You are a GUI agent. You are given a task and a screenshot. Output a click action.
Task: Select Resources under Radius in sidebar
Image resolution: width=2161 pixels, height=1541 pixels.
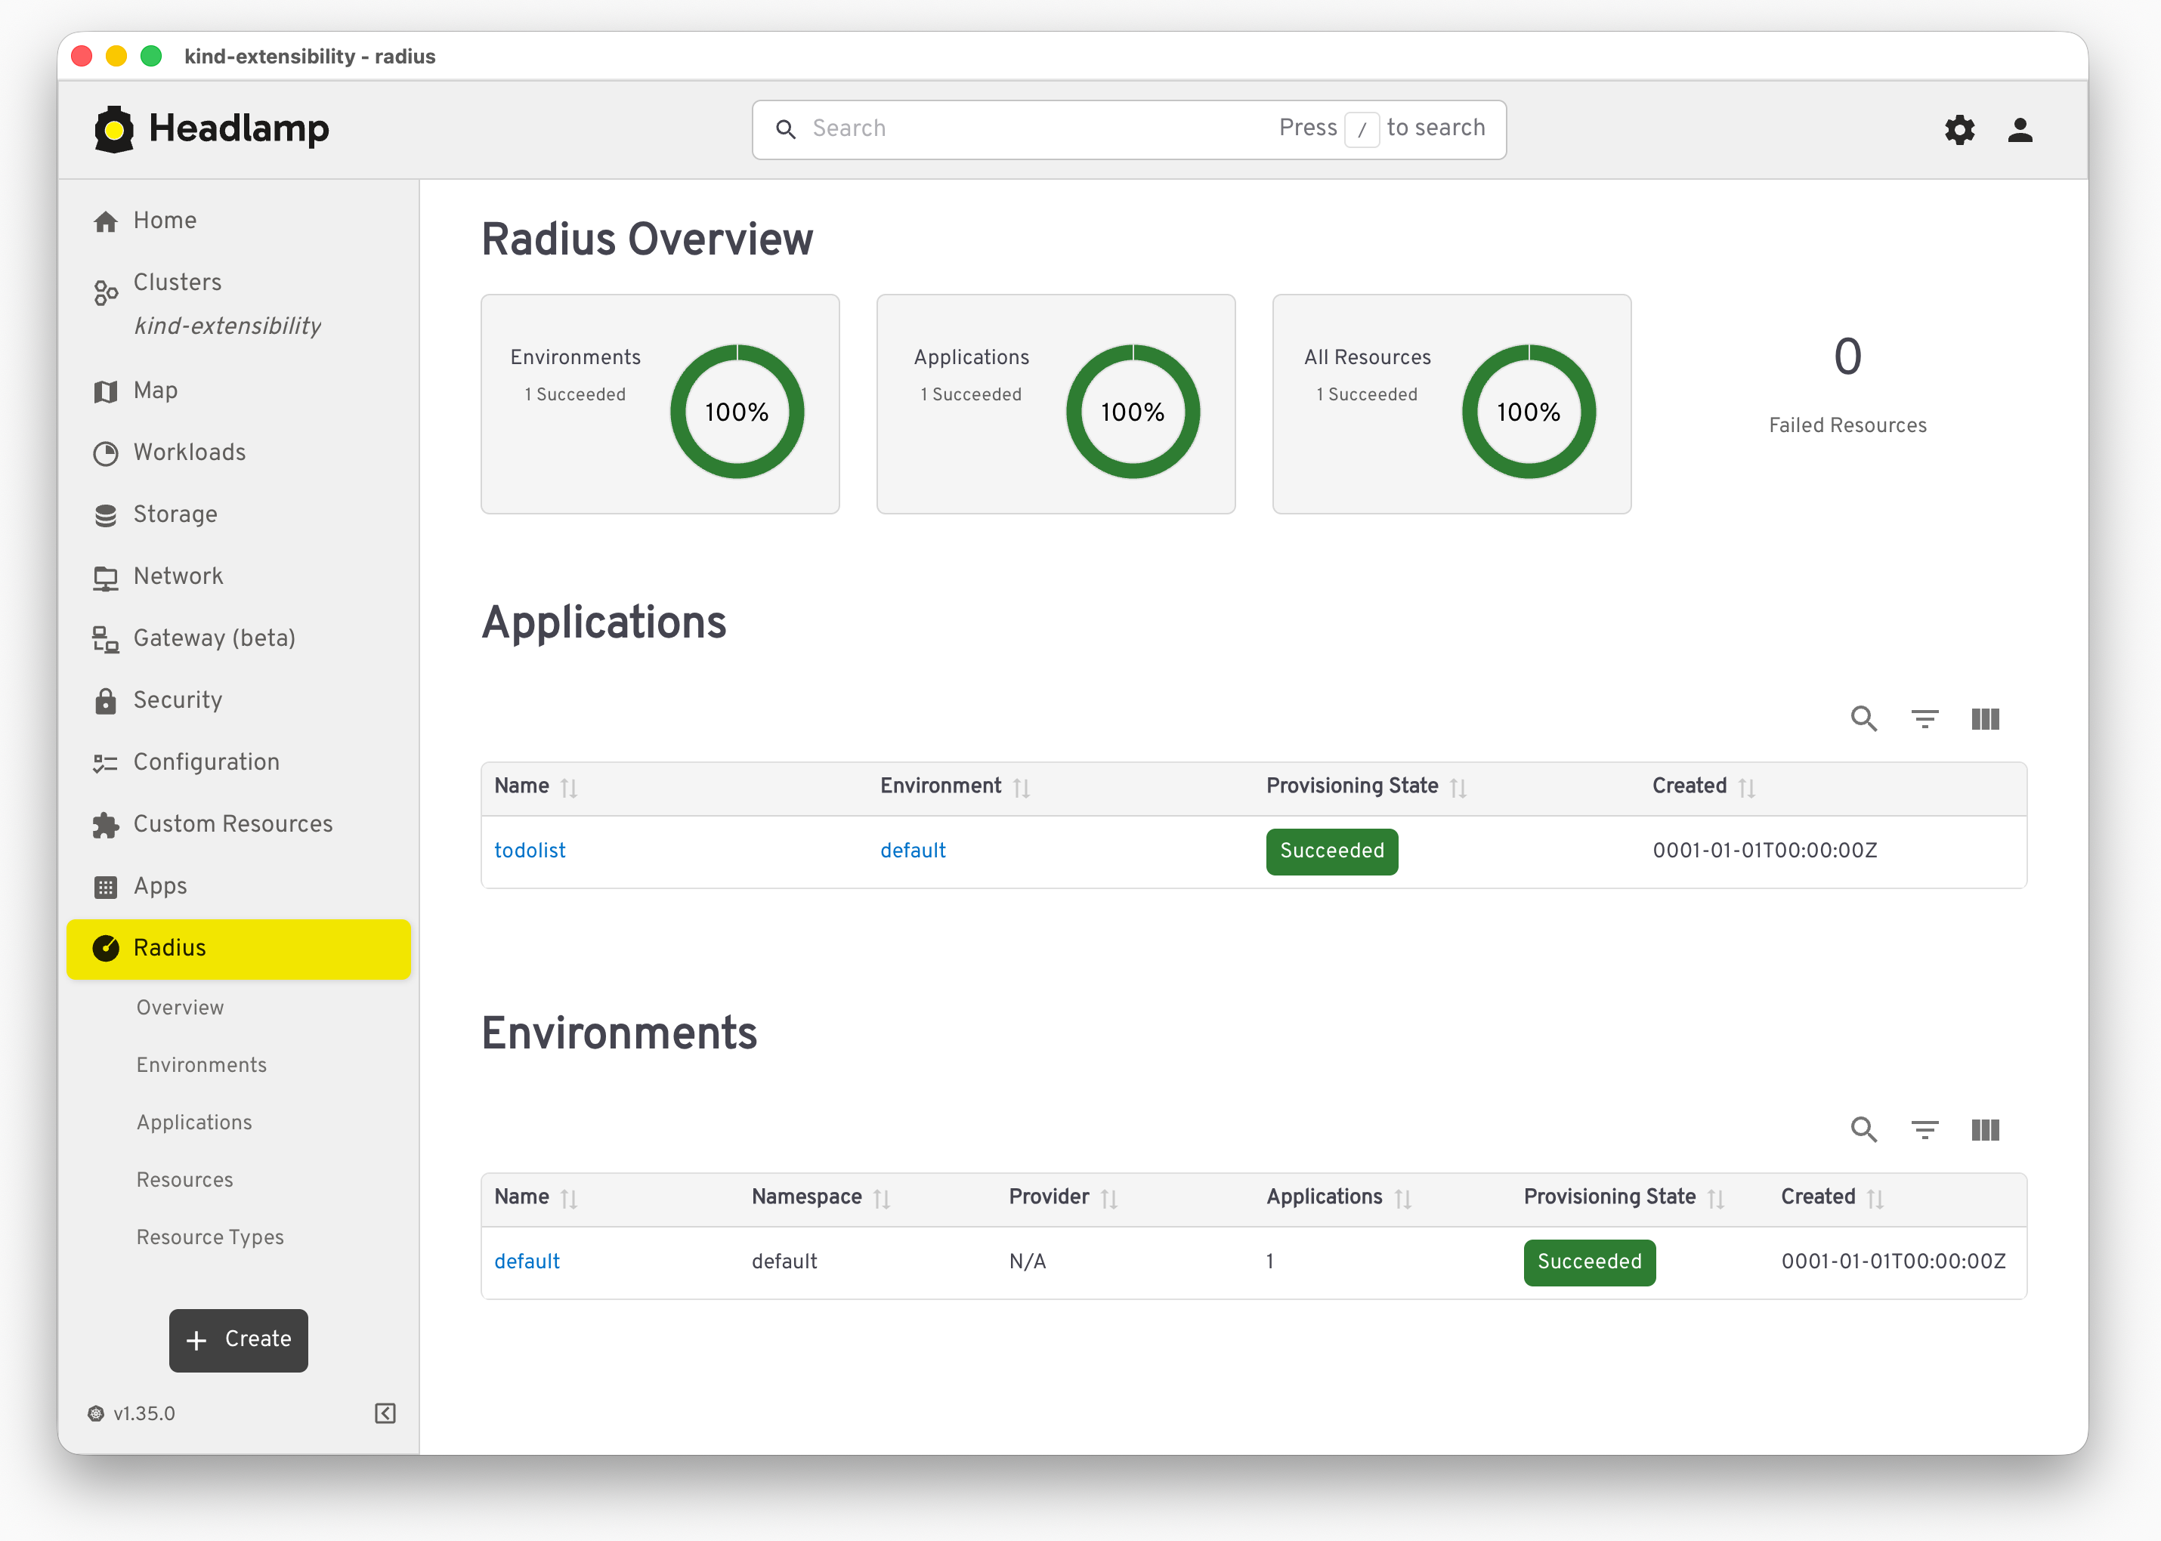pos(185,1179)
